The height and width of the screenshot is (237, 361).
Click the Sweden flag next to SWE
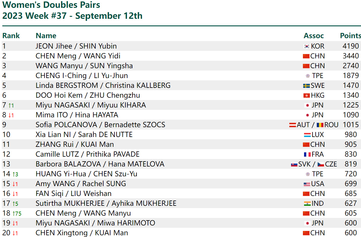[x=306, y=86]
